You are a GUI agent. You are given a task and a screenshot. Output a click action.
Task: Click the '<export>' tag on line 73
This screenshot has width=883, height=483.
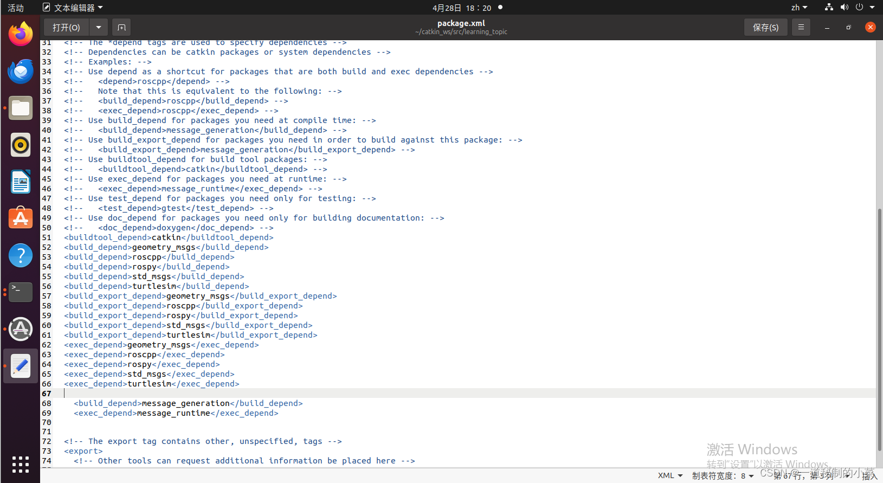pyautogui.click(x=83, y=451)
